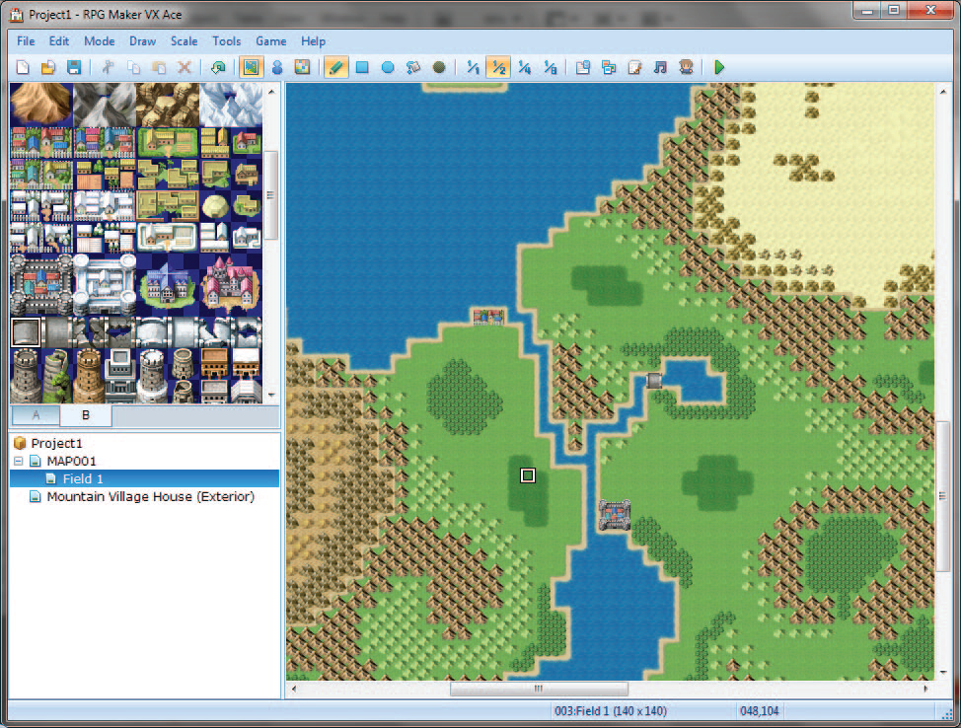Click the Copy toolbar icon
961x728 pixels.
click(133, 67)
